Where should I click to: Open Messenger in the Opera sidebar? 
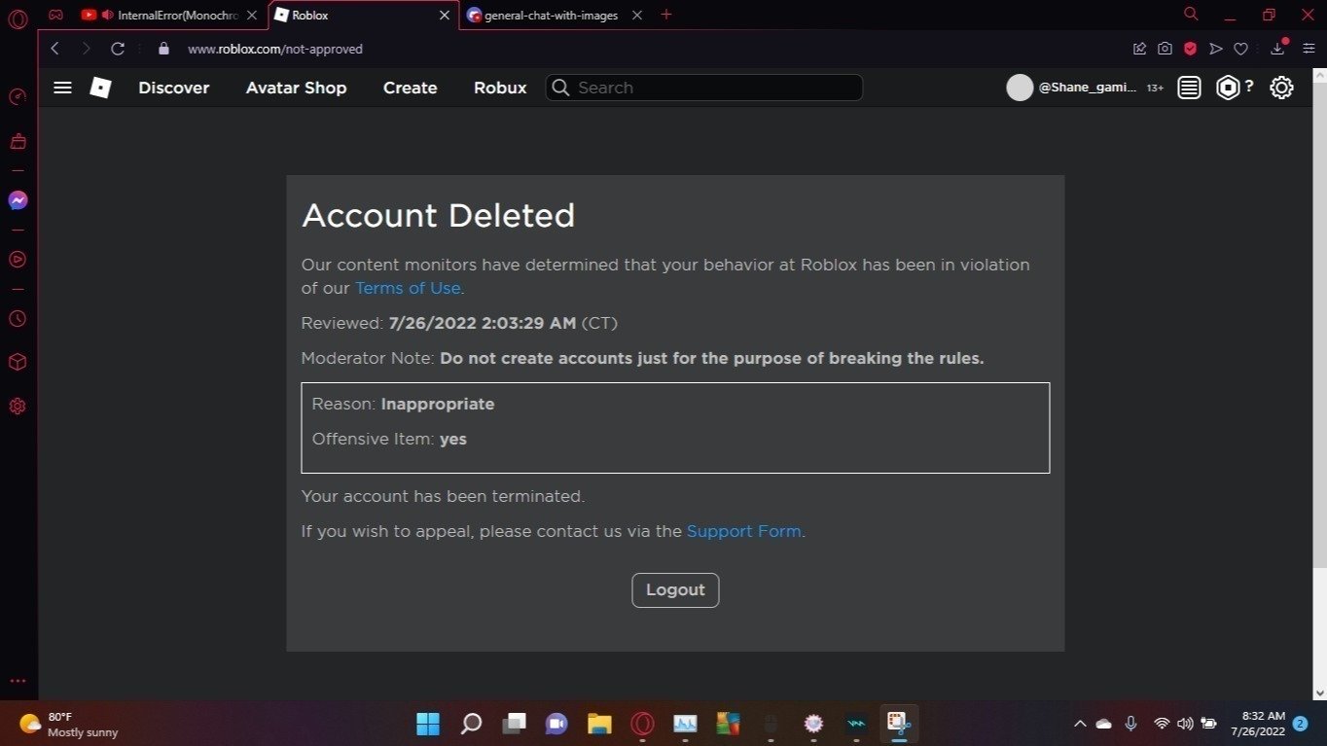[x=18, y=200]
